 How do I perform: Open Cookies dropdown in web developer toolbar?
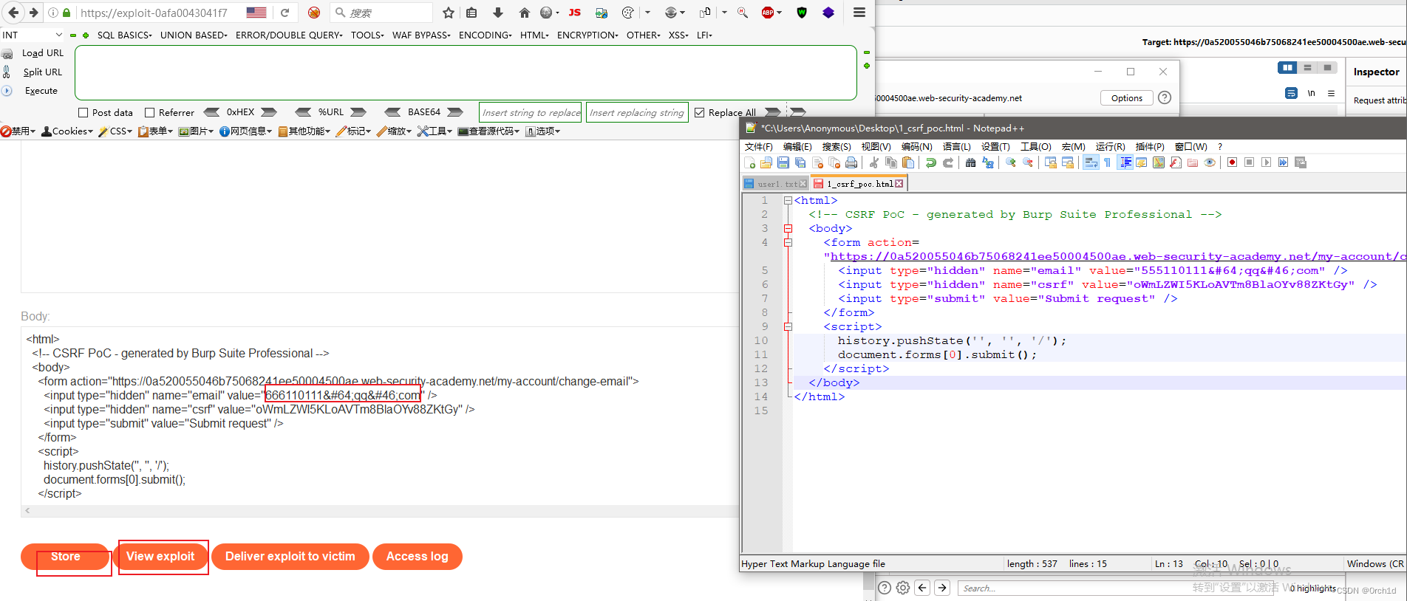pos(67,131)
